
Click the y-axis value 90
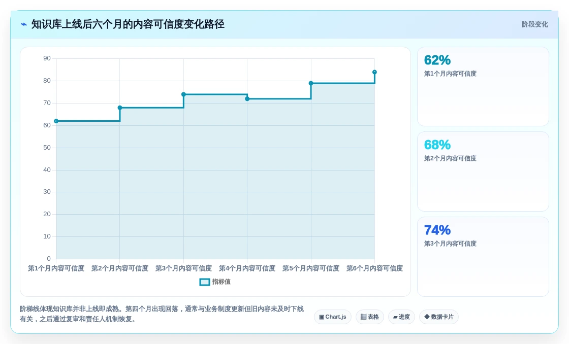point(47,58)
